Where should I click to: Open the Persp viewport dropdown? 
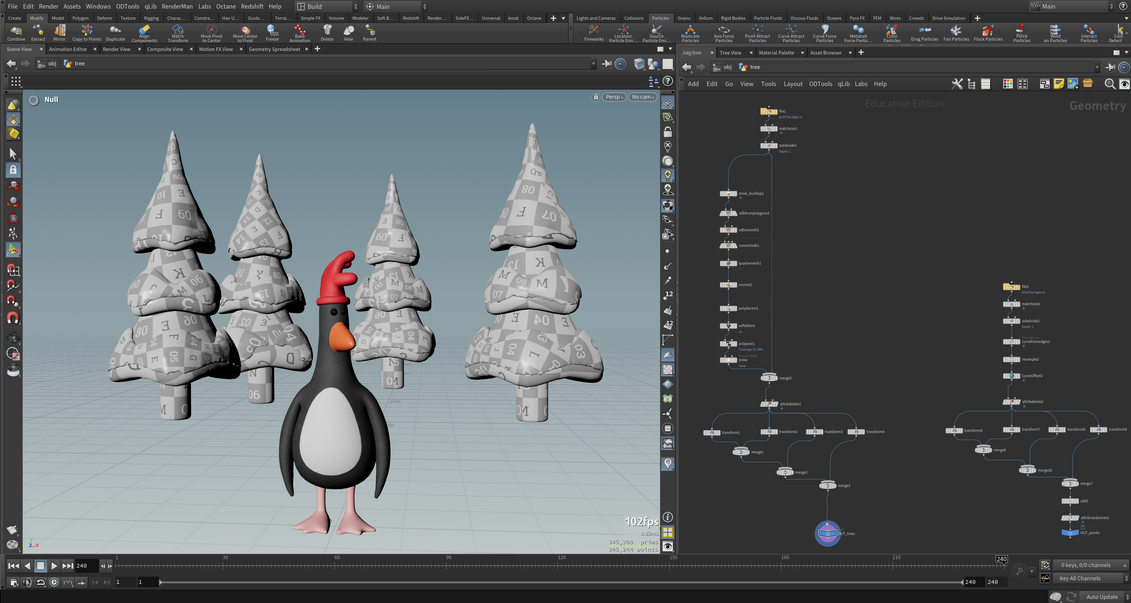614,97
